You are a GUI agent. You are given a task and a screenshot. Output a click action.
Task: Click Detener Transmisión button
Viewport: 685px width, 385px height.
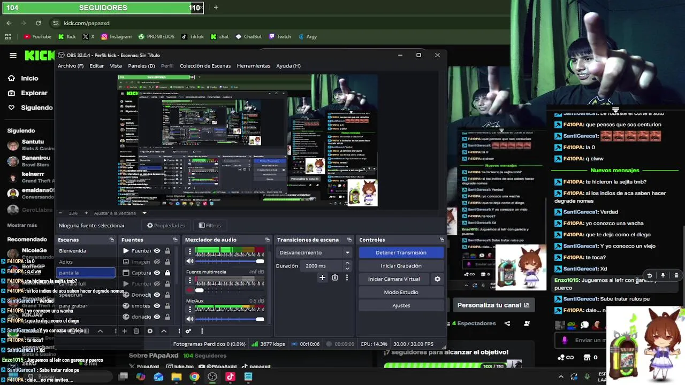[401, 252]
